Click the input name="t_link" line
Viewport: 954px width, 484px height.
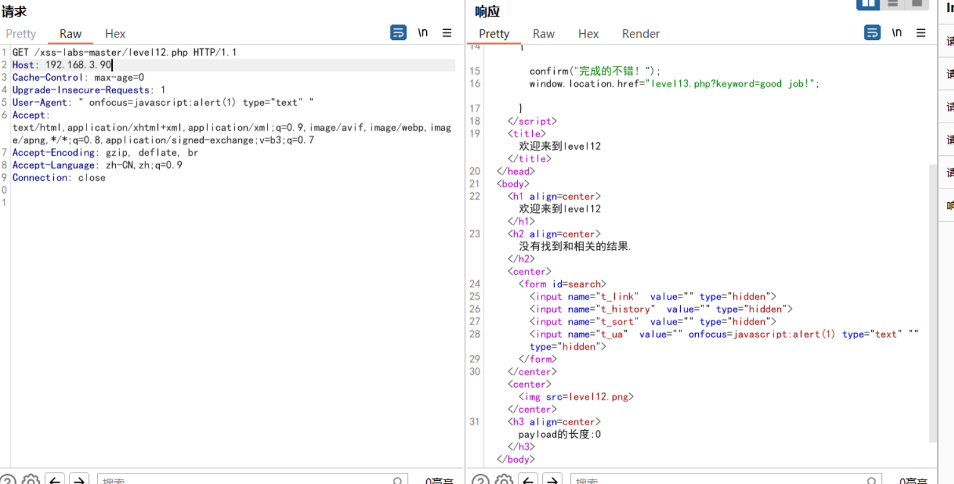click(653, 296)
